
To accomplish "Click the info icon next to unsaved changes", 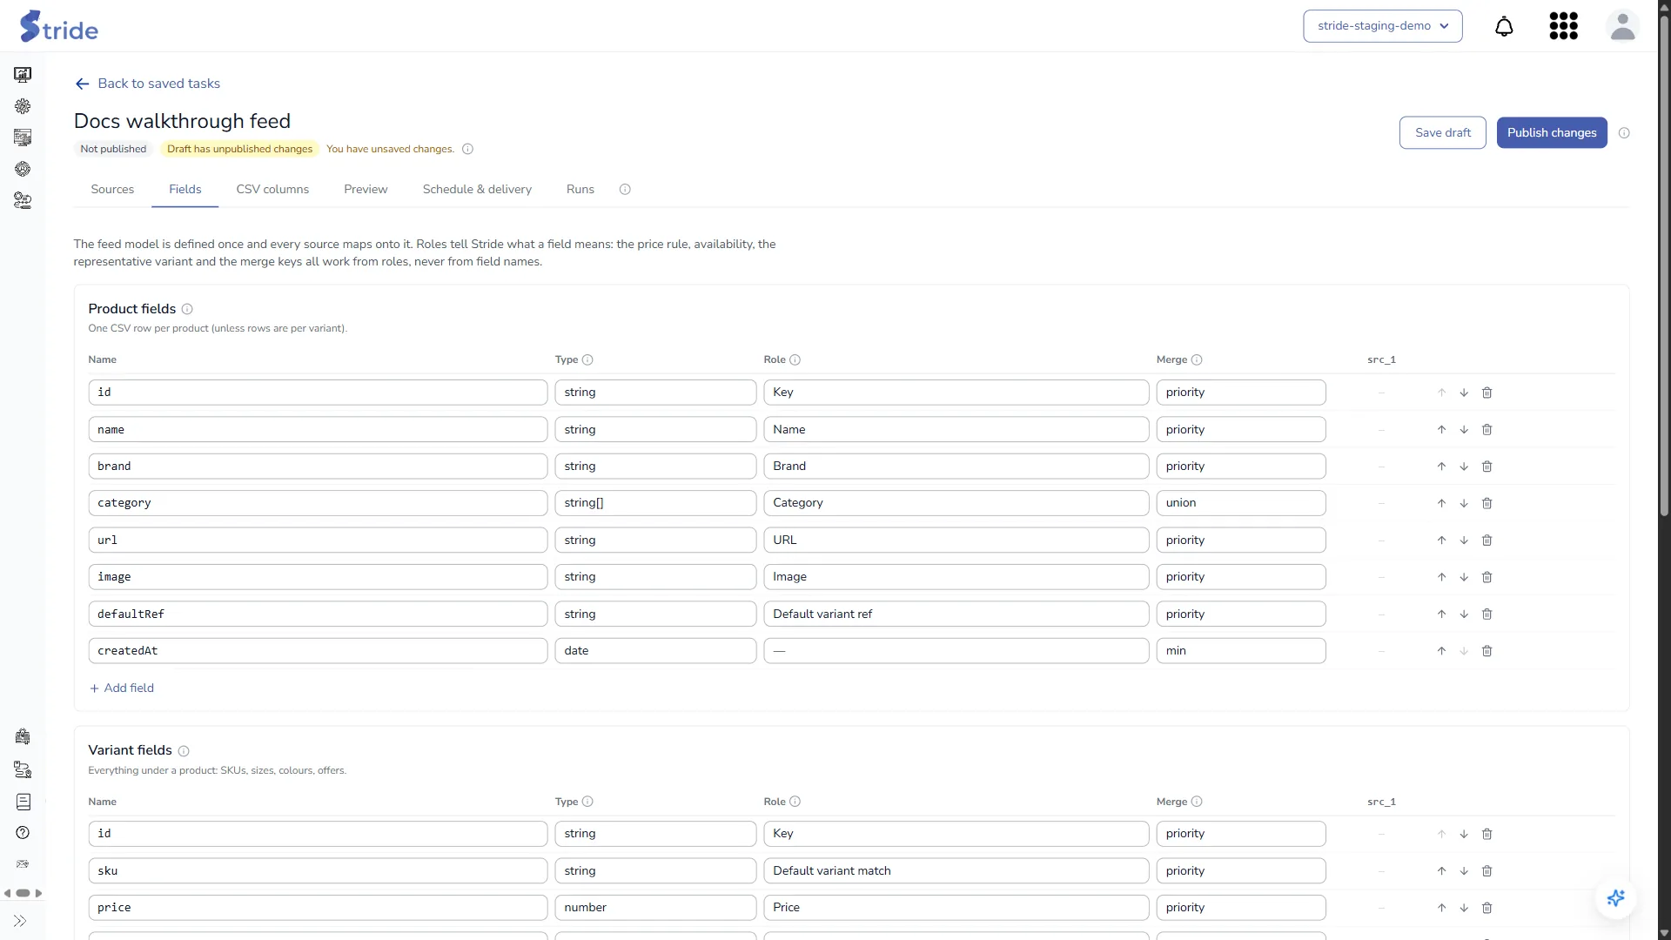I will tap(467, 150).
